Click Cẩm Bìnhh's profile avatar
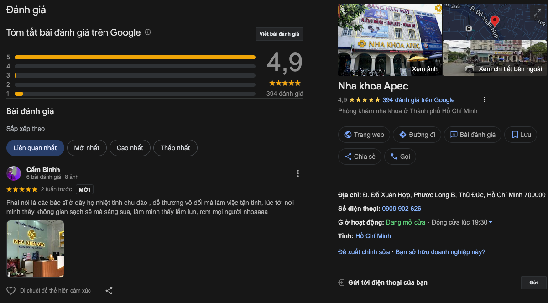The image size is (548, 303). point(14,173)
